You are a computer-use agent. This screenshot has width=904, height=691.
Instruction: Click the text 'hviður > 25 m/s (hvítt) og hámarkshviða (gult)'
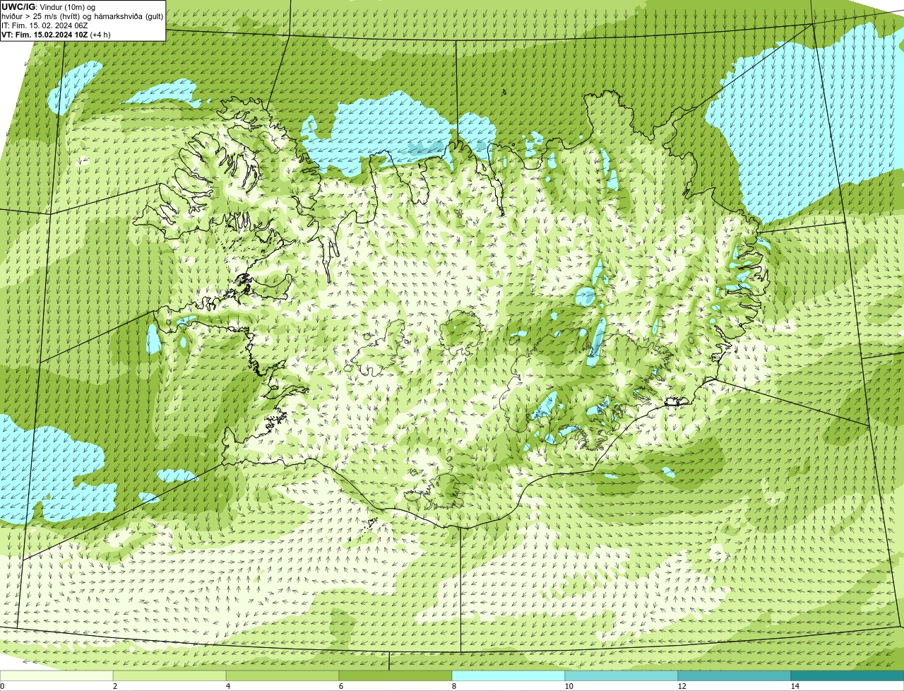tap(83, 16)
